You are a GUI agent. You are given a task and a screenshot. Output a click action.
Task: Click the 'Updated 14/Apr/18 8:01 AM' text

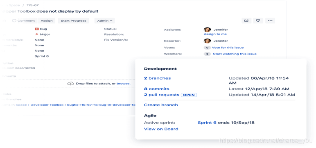tap(262, 95)
